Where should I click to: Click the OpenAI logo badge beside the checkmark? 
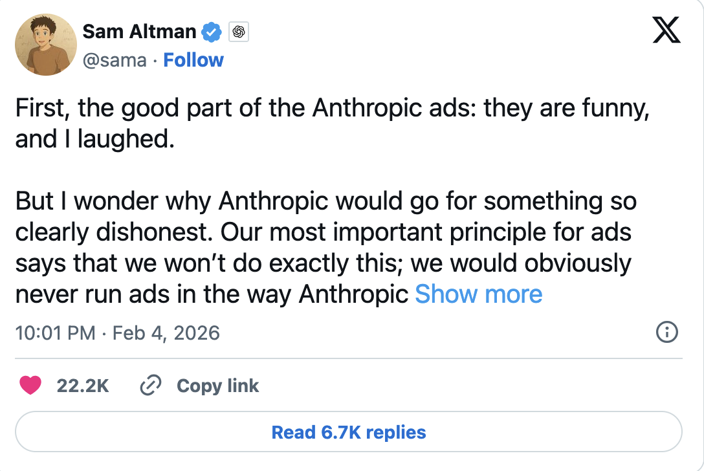tap(238, 30)
